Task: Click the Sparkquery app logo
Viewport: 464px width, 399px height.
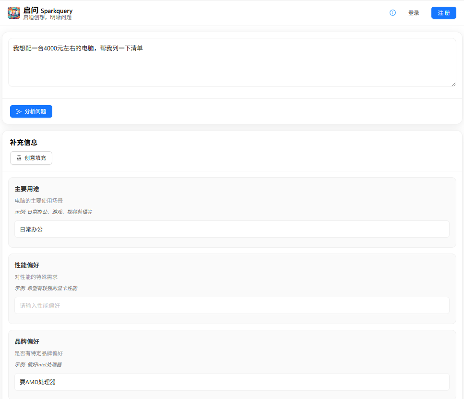Action: 14,13
